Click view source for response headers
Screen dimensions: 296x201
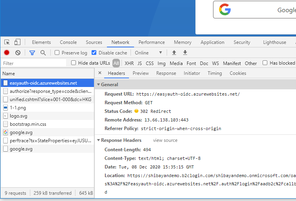pyautogui.click(x=165, y=140)
